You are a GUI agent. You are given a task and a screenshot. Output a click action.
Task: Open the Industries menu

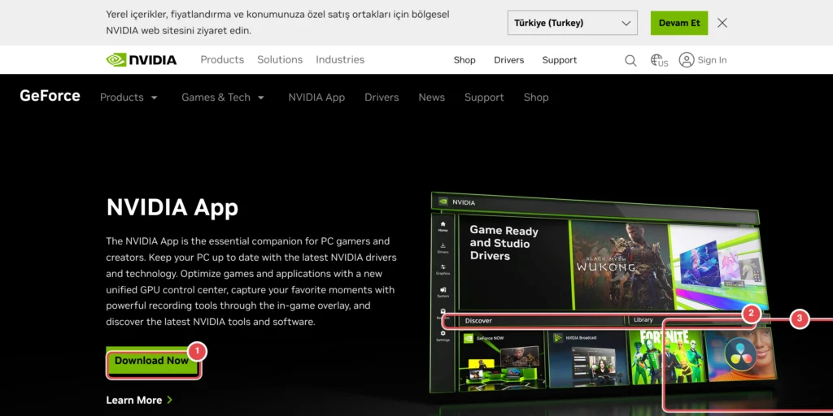340,60
